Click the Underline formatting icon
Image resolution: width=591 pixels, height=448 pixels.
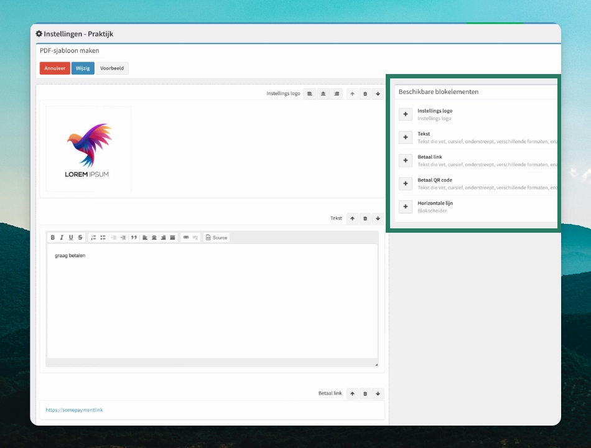pyautogui.click(x=71, y=237)
